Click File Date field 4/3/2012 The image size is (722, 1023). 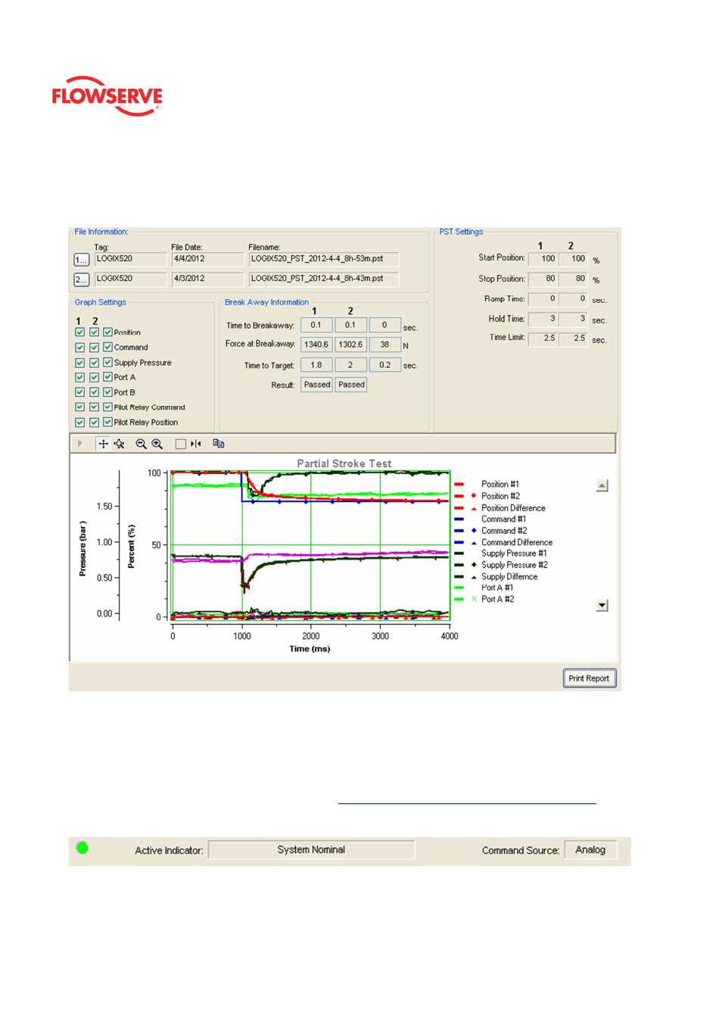coord(207,279)
